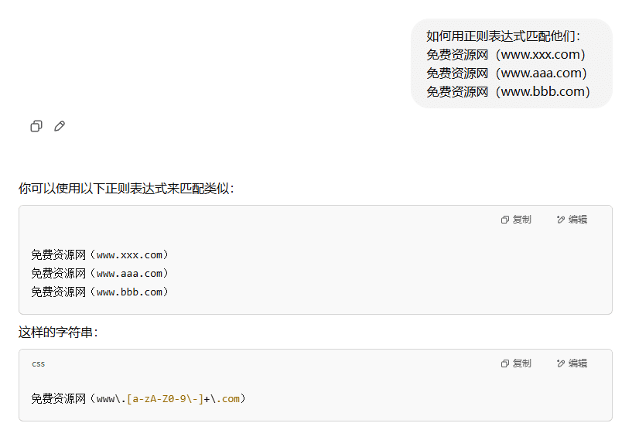Click the www.aaa.com line in the code block

tap(100, 274)
